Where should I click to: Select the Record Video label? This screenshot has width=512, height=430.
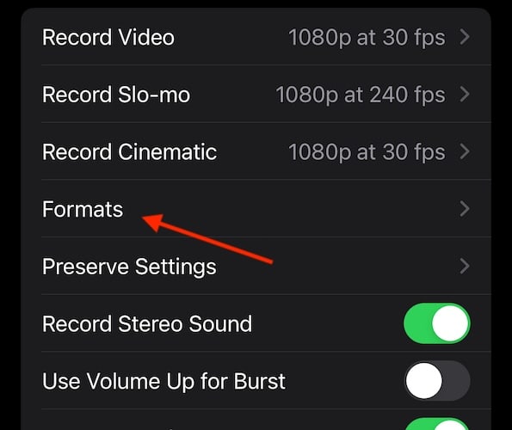pyautogui.click(x=108, y=37)
